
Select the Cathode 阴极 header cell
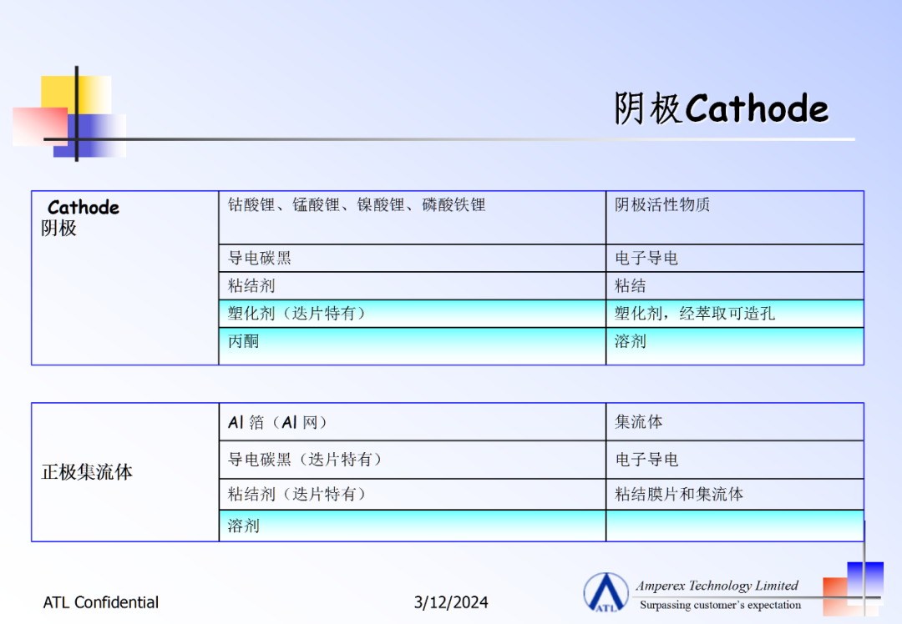(x=125, y=278)
